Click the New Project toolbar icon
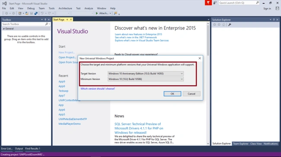 20,13
